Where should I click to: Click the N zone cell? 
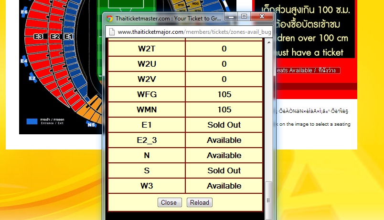point(147,155)
